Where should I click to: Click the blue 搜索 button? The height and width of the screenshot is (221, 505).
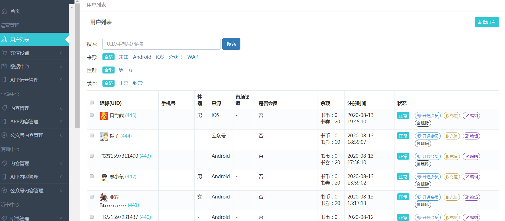click(x=231, y=44)
